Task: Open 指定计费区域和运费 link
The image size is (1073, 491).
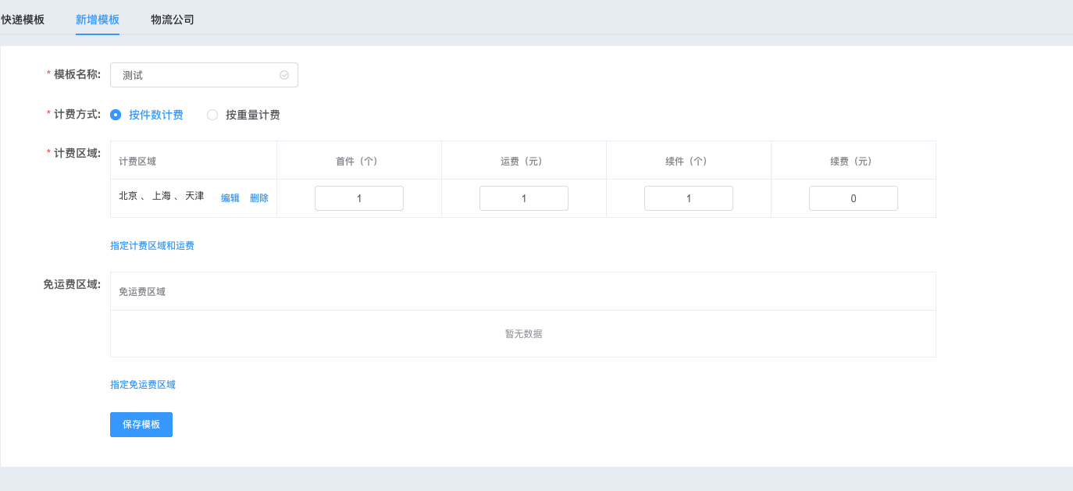Action: [152, 246]
